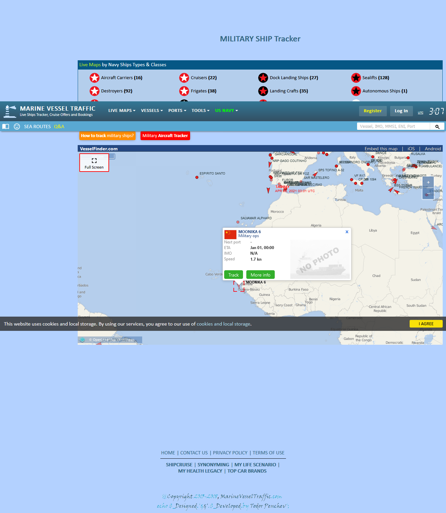Image resolution: width=446 pixels, height=513 pixels.
Task: Close the MOONIKA 6 vessel popup
Action: 347,232
